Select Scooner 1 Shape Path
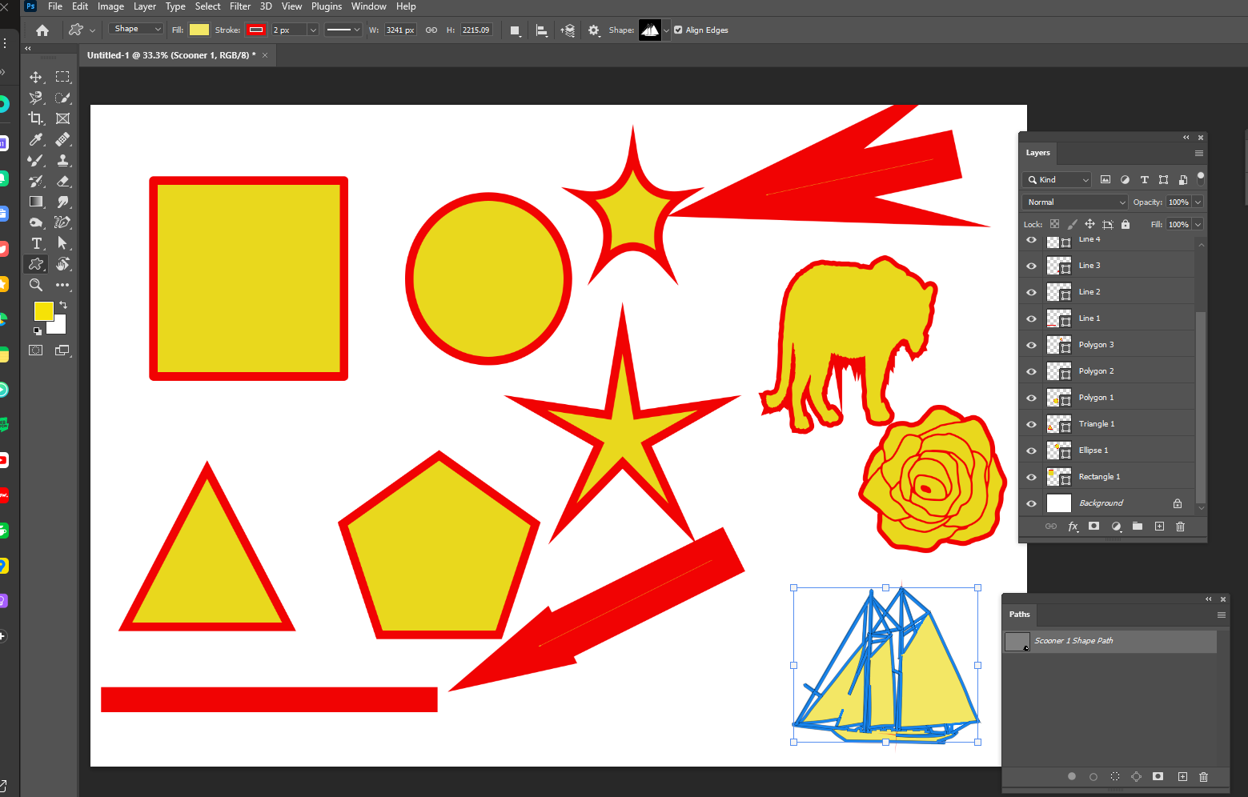 tap(1110, 641)
